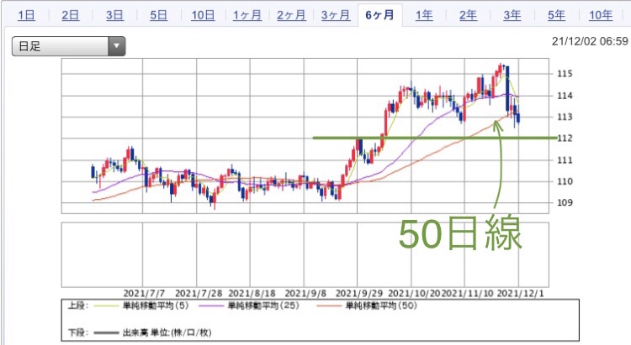
Task: Open the 2ヶ月 chart period
Action: point(291,16)
